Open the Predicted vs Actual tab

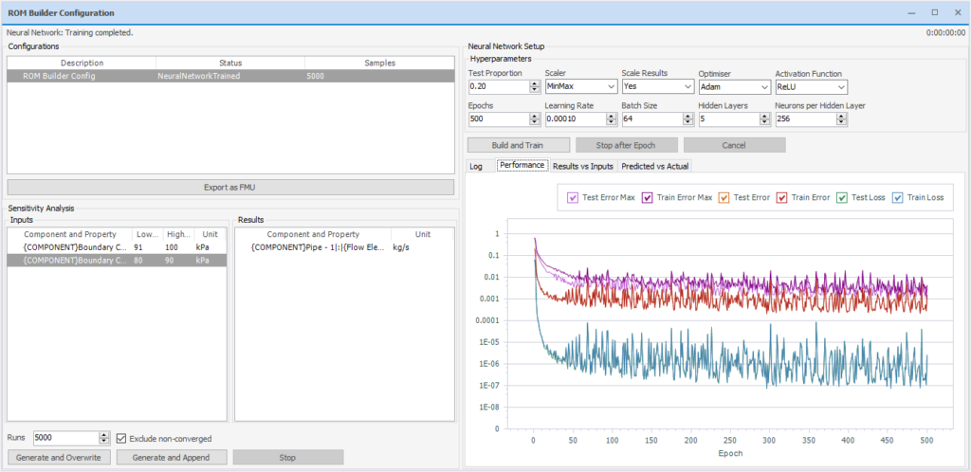tap(655, 166)
